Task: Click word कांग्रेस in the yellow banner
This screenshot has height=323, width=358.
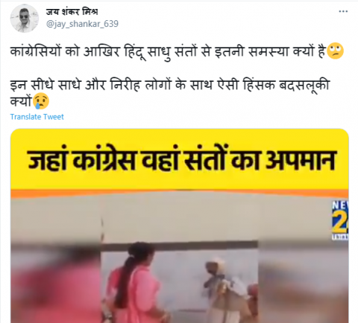Action: 104,160
